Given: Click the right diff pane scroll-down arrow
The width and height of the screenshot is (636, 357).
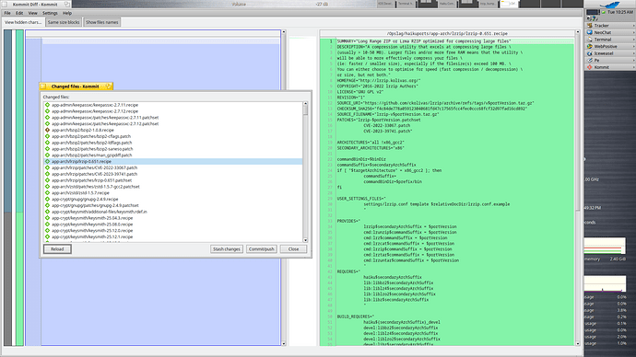Looking at the screenshot, I should pos(578,343).
